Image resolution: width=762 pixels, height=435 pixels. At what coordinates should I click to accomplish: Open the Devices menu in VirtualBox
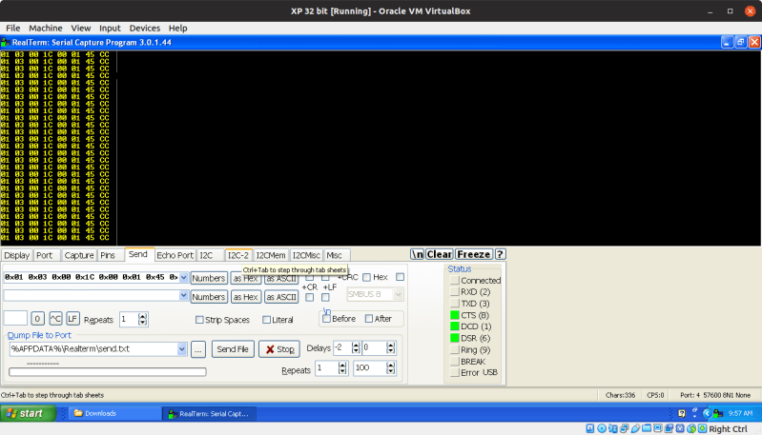(x=144, y=29)
